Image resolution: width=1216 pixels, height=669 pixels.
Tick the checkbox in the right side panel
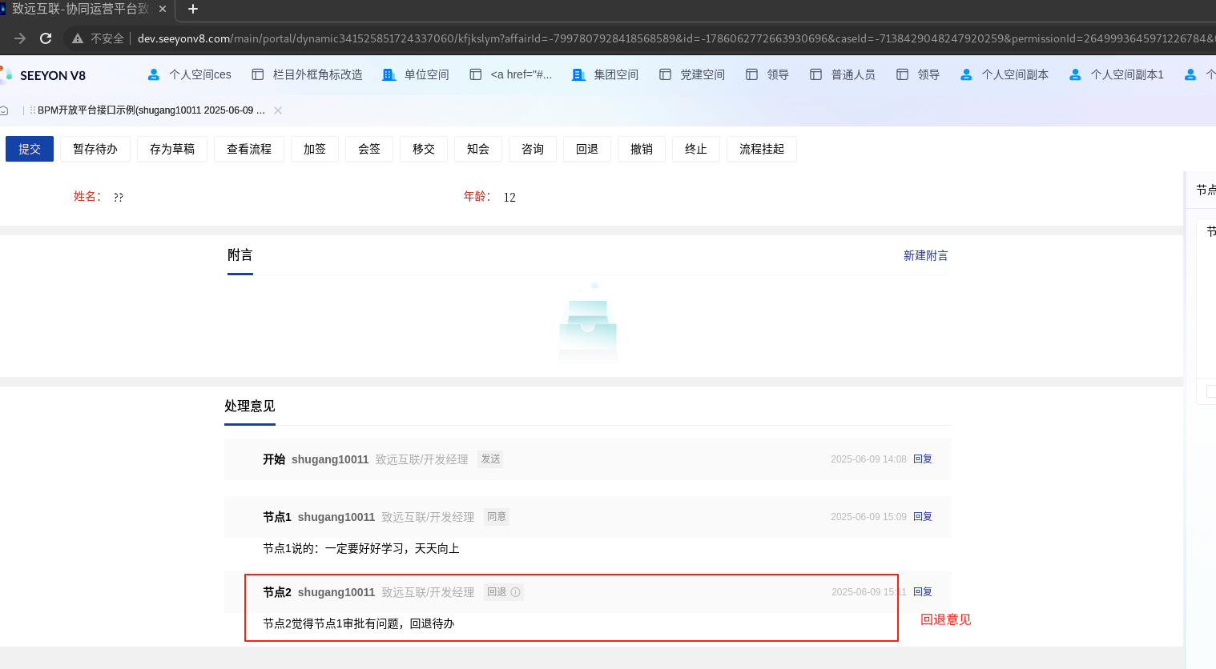[x=1211, y=391]
